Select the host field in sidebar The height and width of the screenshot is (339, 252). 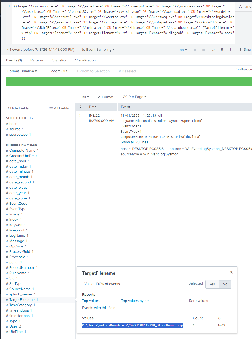[13, 124]
